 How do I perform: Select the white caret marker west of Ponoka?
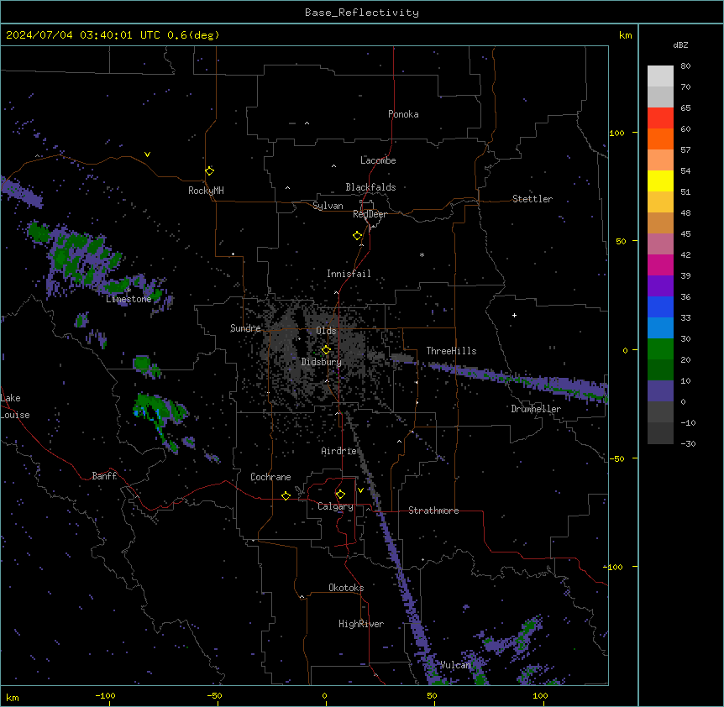[307, 123]
